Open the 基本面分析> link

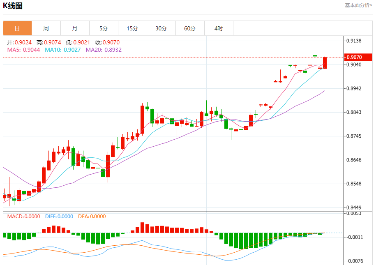(x=358, y=5)
